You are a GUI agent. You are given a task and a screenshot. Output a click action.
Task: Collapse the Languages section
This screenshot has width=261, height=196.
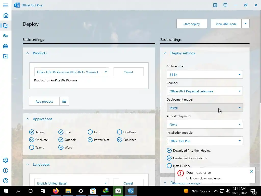click(x=28, y=165)
